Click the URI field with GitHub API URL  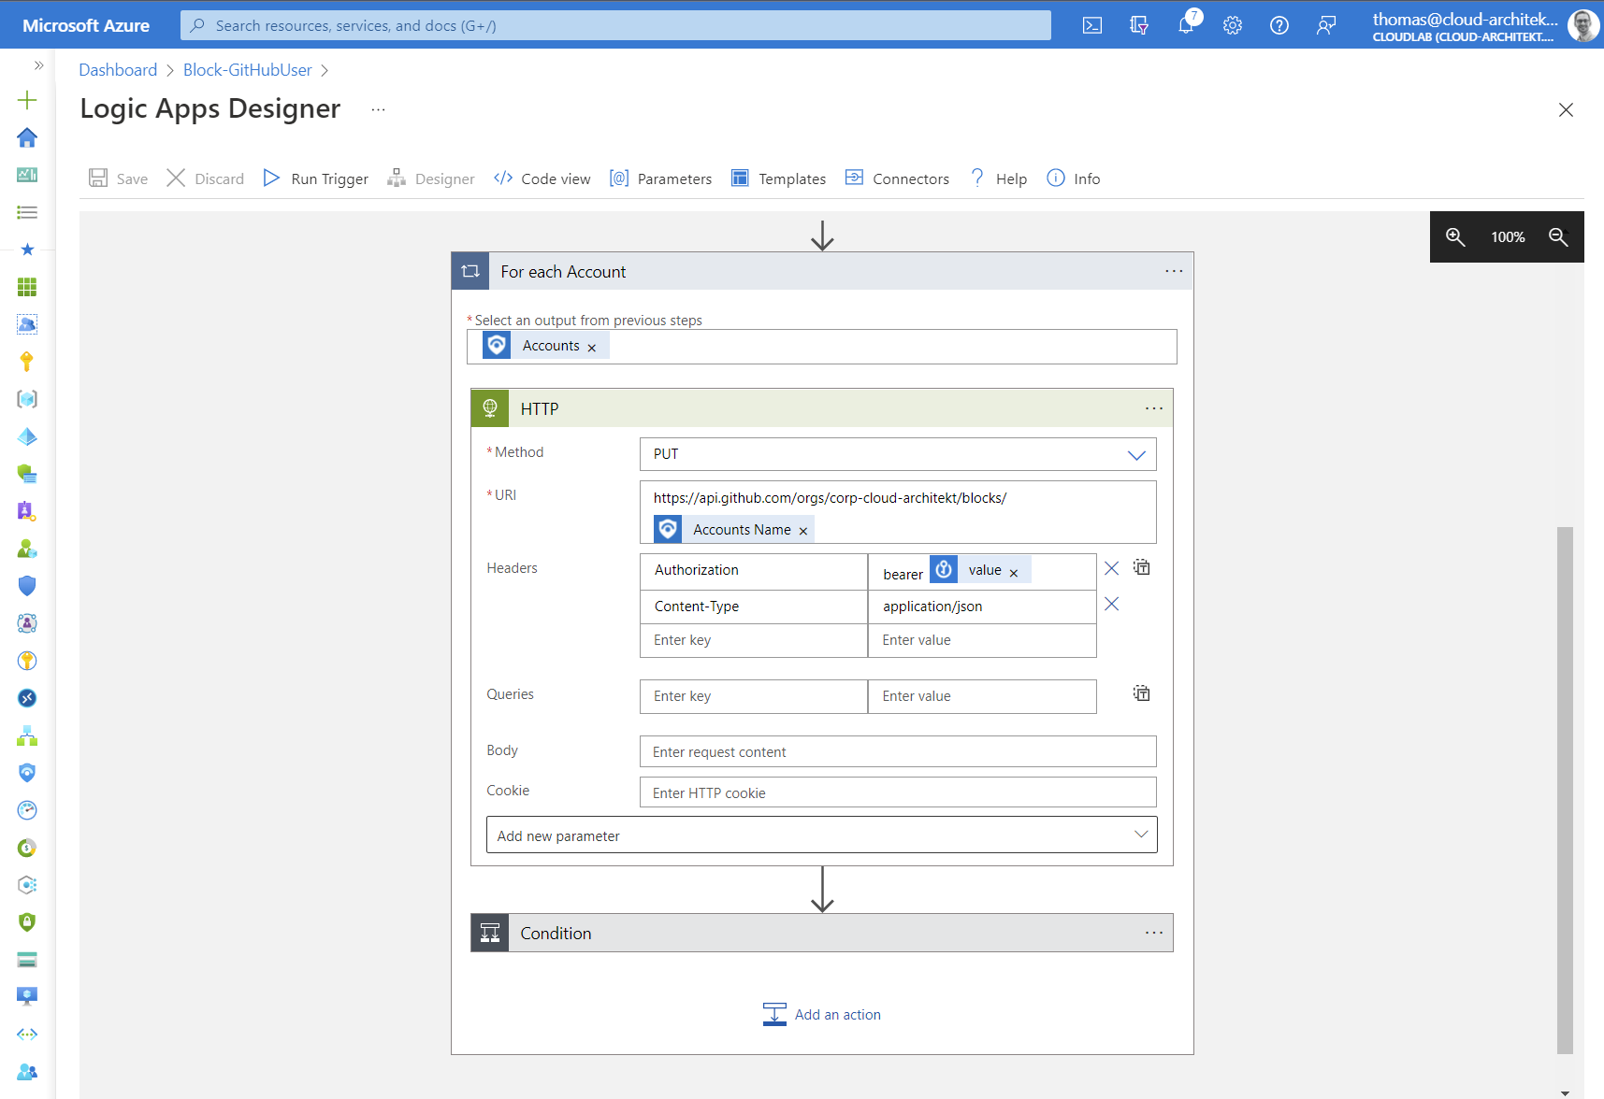pos(898,512)
